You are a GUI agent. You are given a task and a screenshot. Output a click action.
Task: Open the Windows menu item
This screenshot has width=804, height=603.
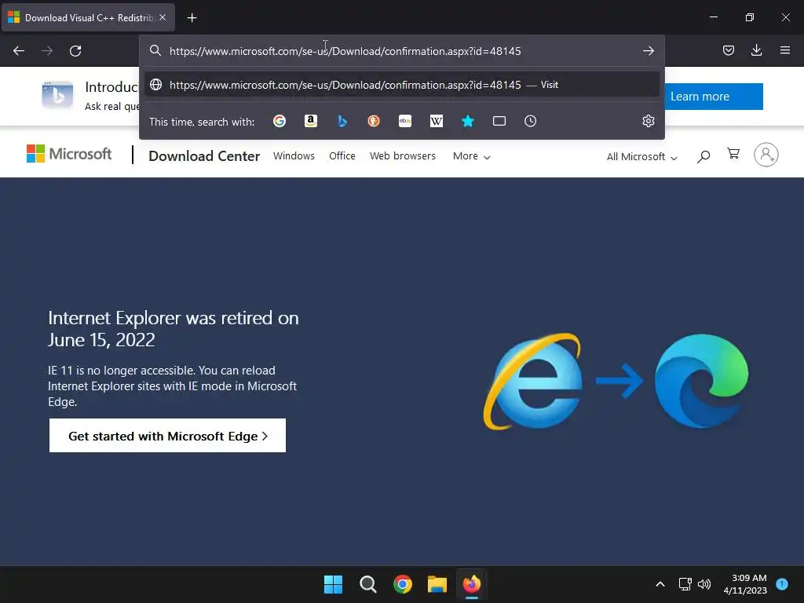294,156
